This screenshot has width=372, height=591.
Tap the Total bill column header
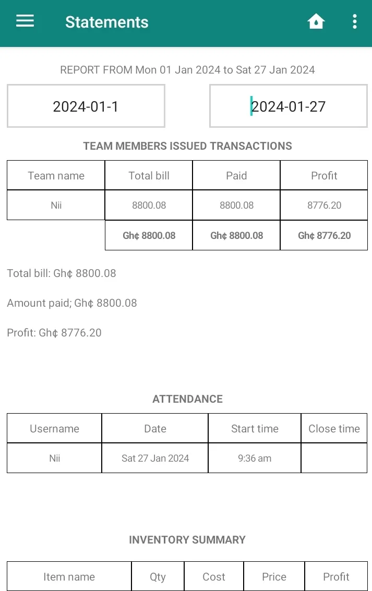149,175
